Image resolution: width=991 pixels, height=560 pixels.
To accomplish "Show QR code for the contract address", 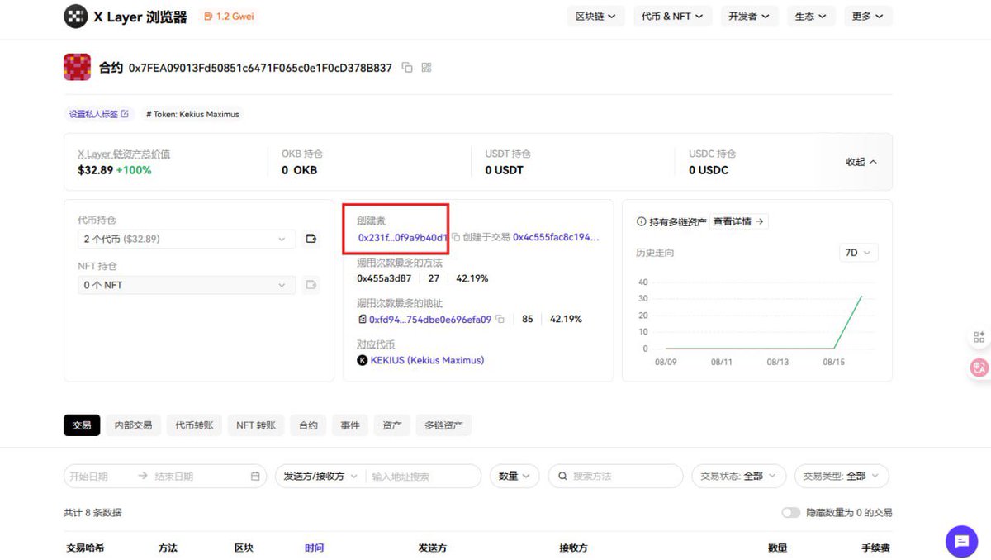I will [x=427, y=68].
